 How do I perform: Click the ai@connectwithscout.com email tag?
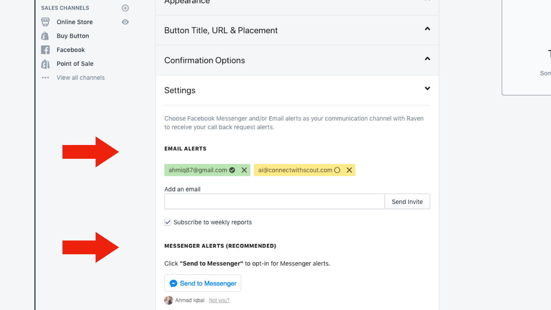tap(304, 170)
